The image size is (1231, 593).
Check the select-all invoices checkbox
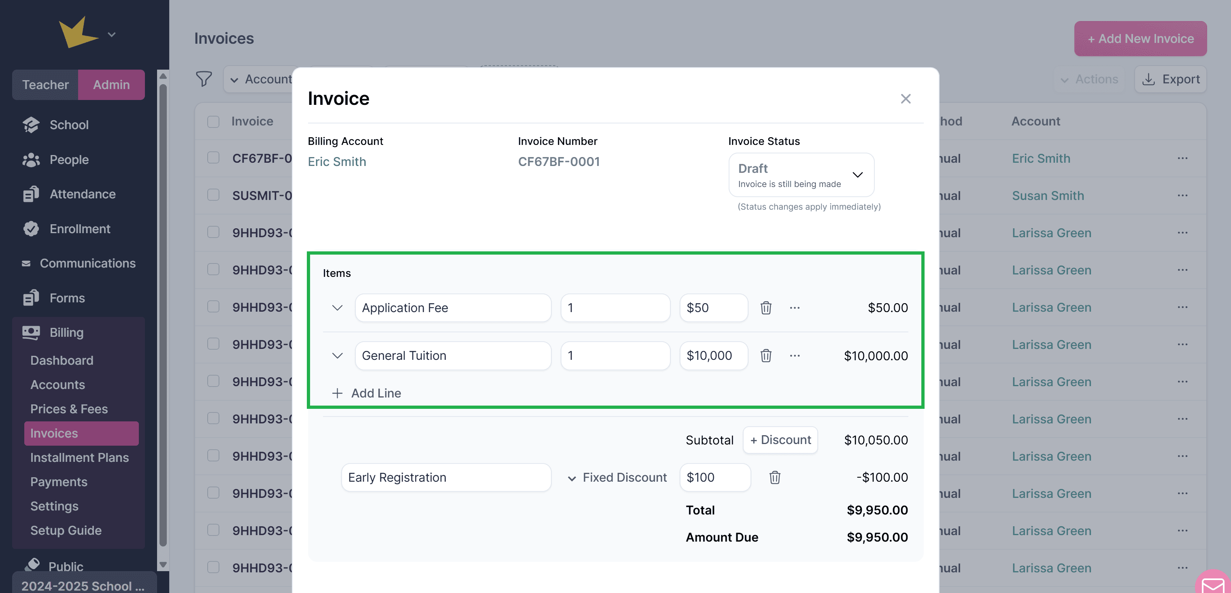(x=213, y=121)
